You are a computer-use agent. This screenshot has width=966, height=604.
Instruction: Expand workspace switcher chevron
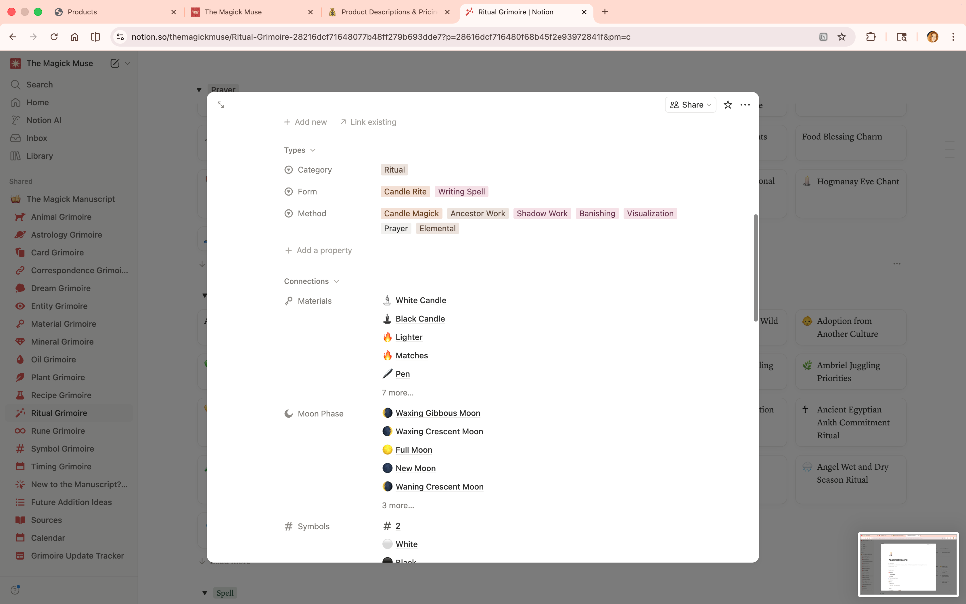[128, 63]
